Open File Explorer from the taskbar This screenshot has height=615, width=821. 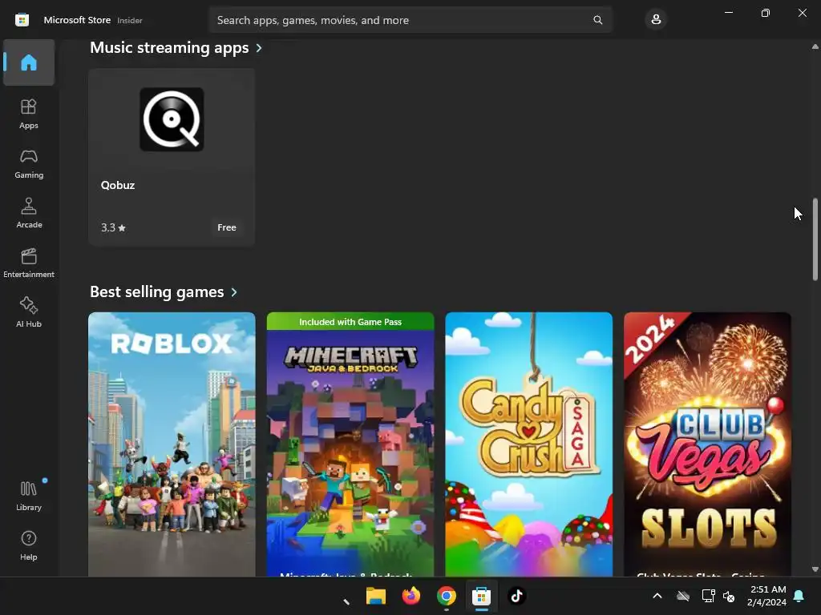[x=376, y=596]
